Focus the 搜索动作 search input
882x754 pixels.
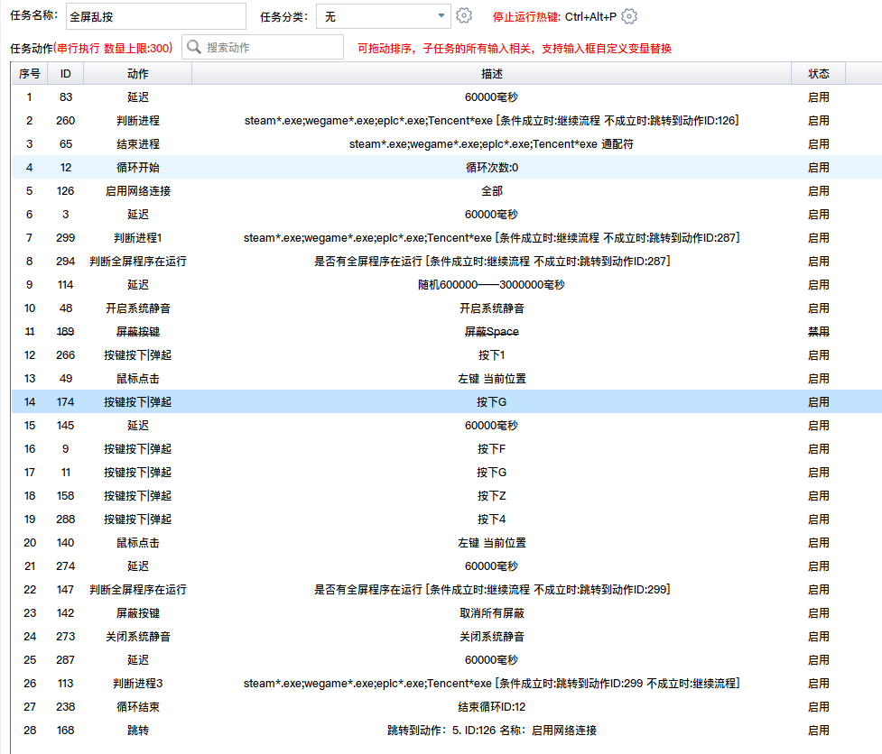[271, 48]
